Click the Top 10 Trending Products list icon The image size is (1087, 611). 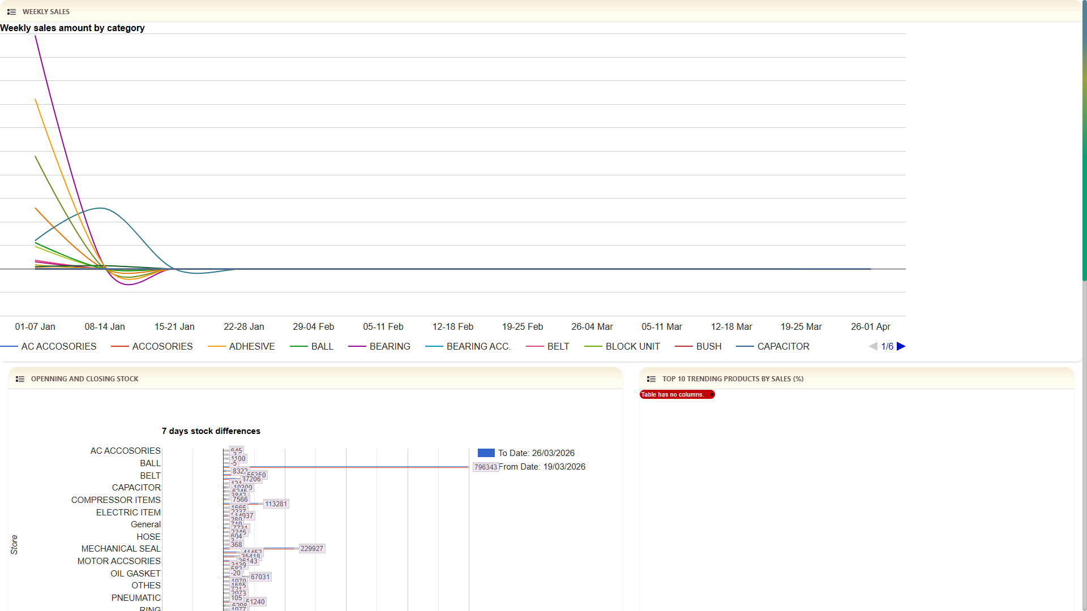pos(651,379)
